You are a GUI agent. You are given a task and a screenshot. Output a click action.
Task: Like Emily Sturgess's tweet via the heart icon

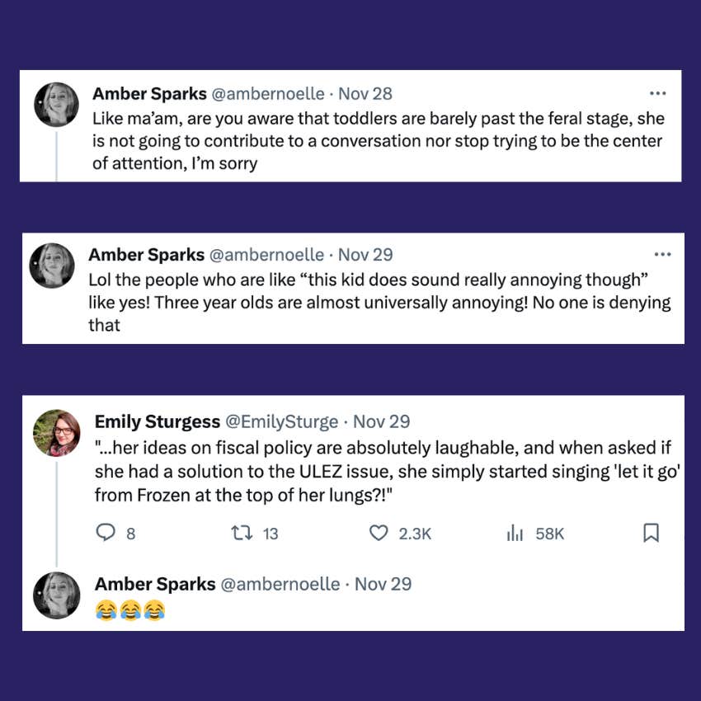(x=378, y=534)
